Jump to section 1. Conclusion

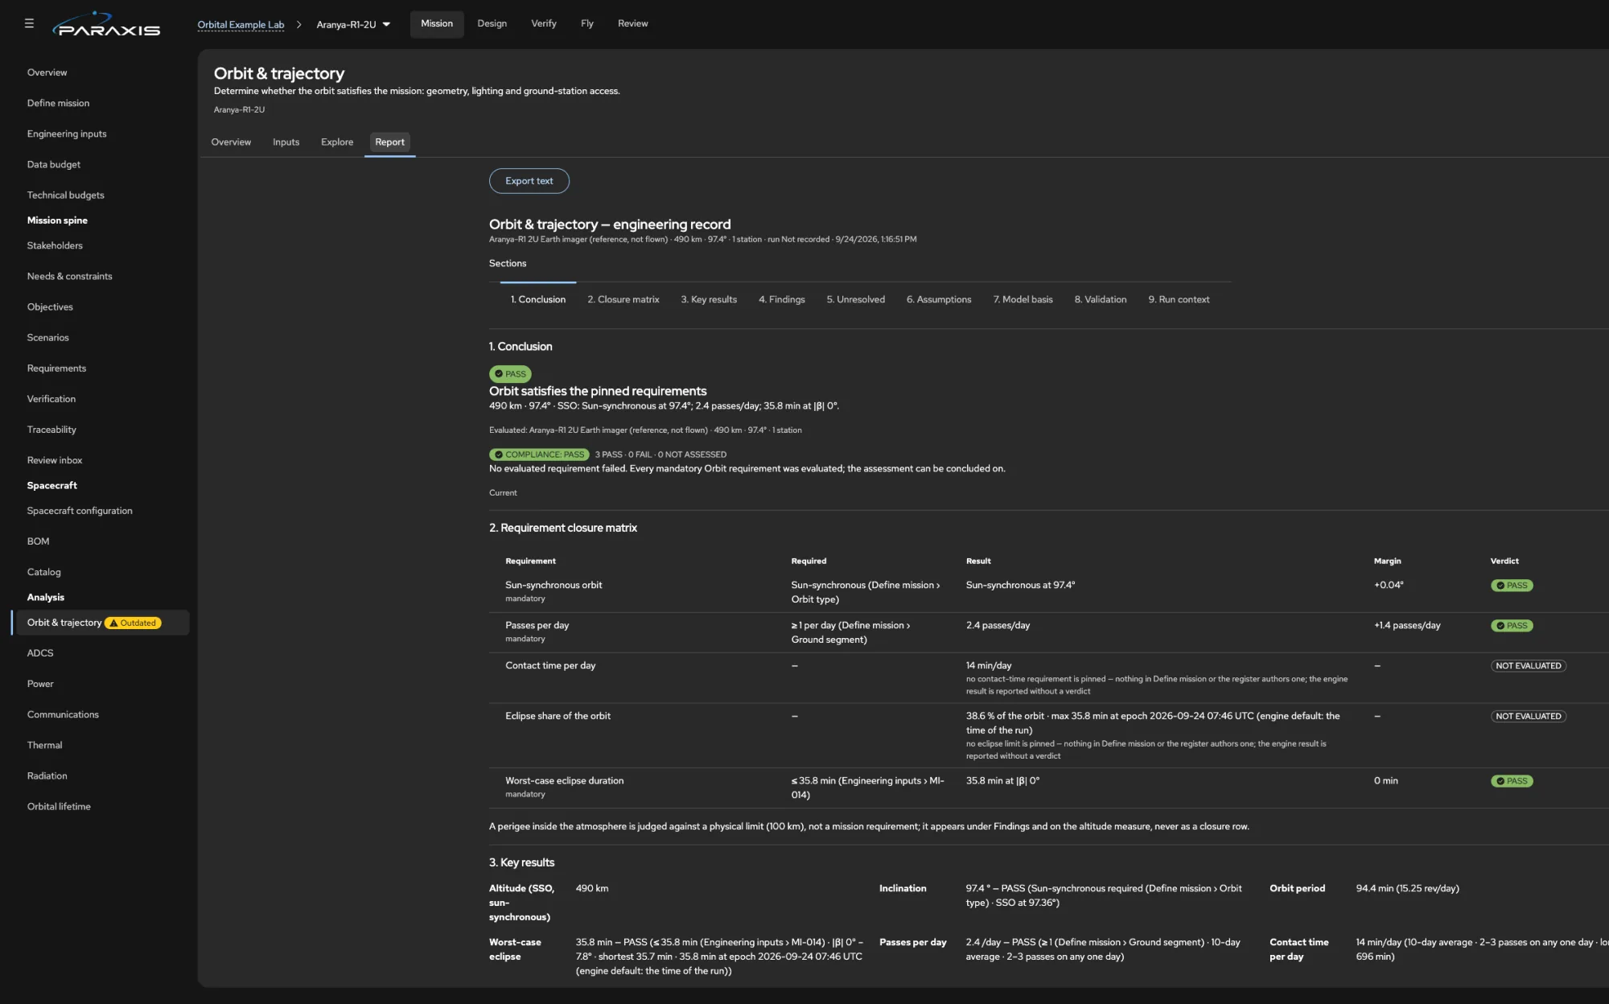click(537, 299)
